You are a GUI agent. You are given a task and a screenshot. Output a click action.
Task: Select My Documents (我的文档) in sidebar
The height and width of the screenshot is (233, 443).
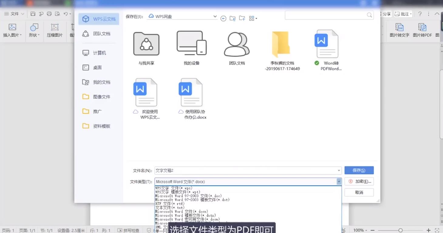(99, 82)
